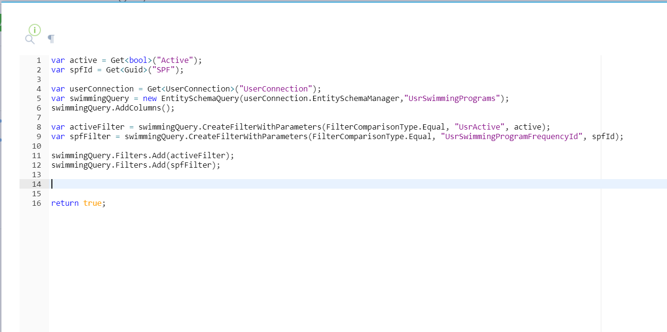Image resolution: width=667 pixels, height=332 pixels.
Task: Select line number 1 in the gutter
Action: click(x=38, y=60)
